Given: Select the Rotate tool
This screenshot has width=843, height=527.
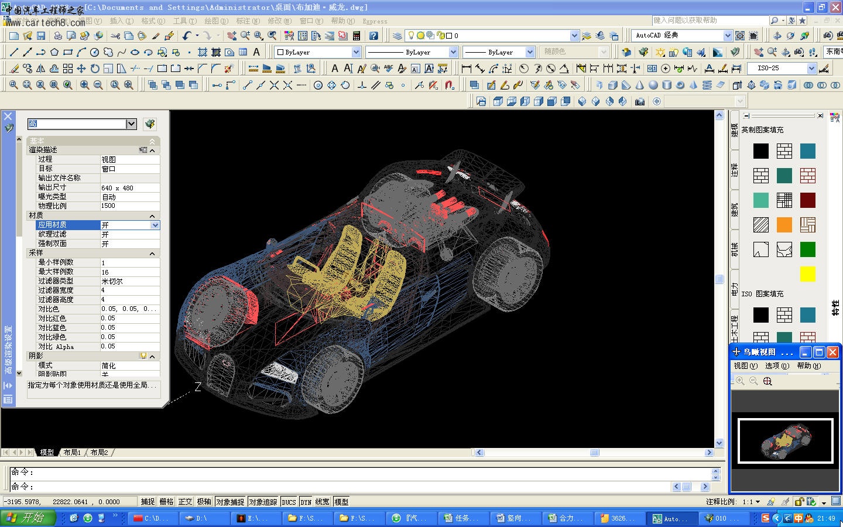Looking at the screenshot, I should click(95, 69).
